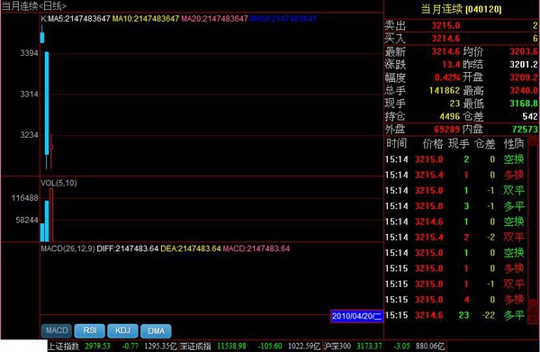Click the 卖出 price 3215.0
Screen dimensions: 540x352
(x=445, y=25)
